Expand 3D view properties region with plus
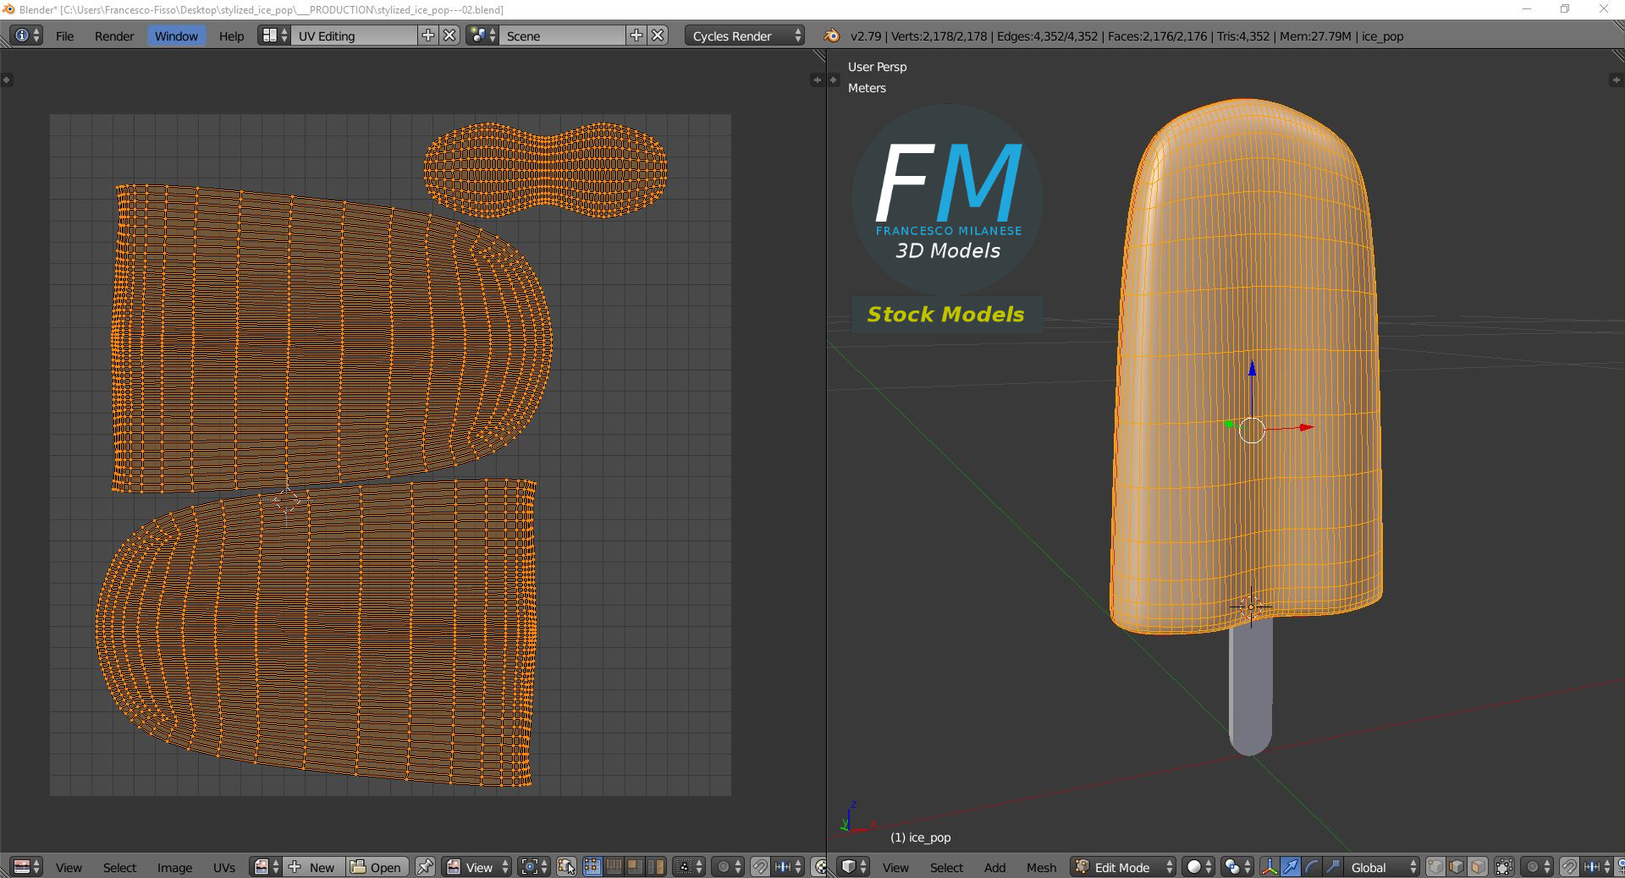Image resolution: width=1625 pixels, height=878 pixels. pyautogui.click(x=1615, y=80)
